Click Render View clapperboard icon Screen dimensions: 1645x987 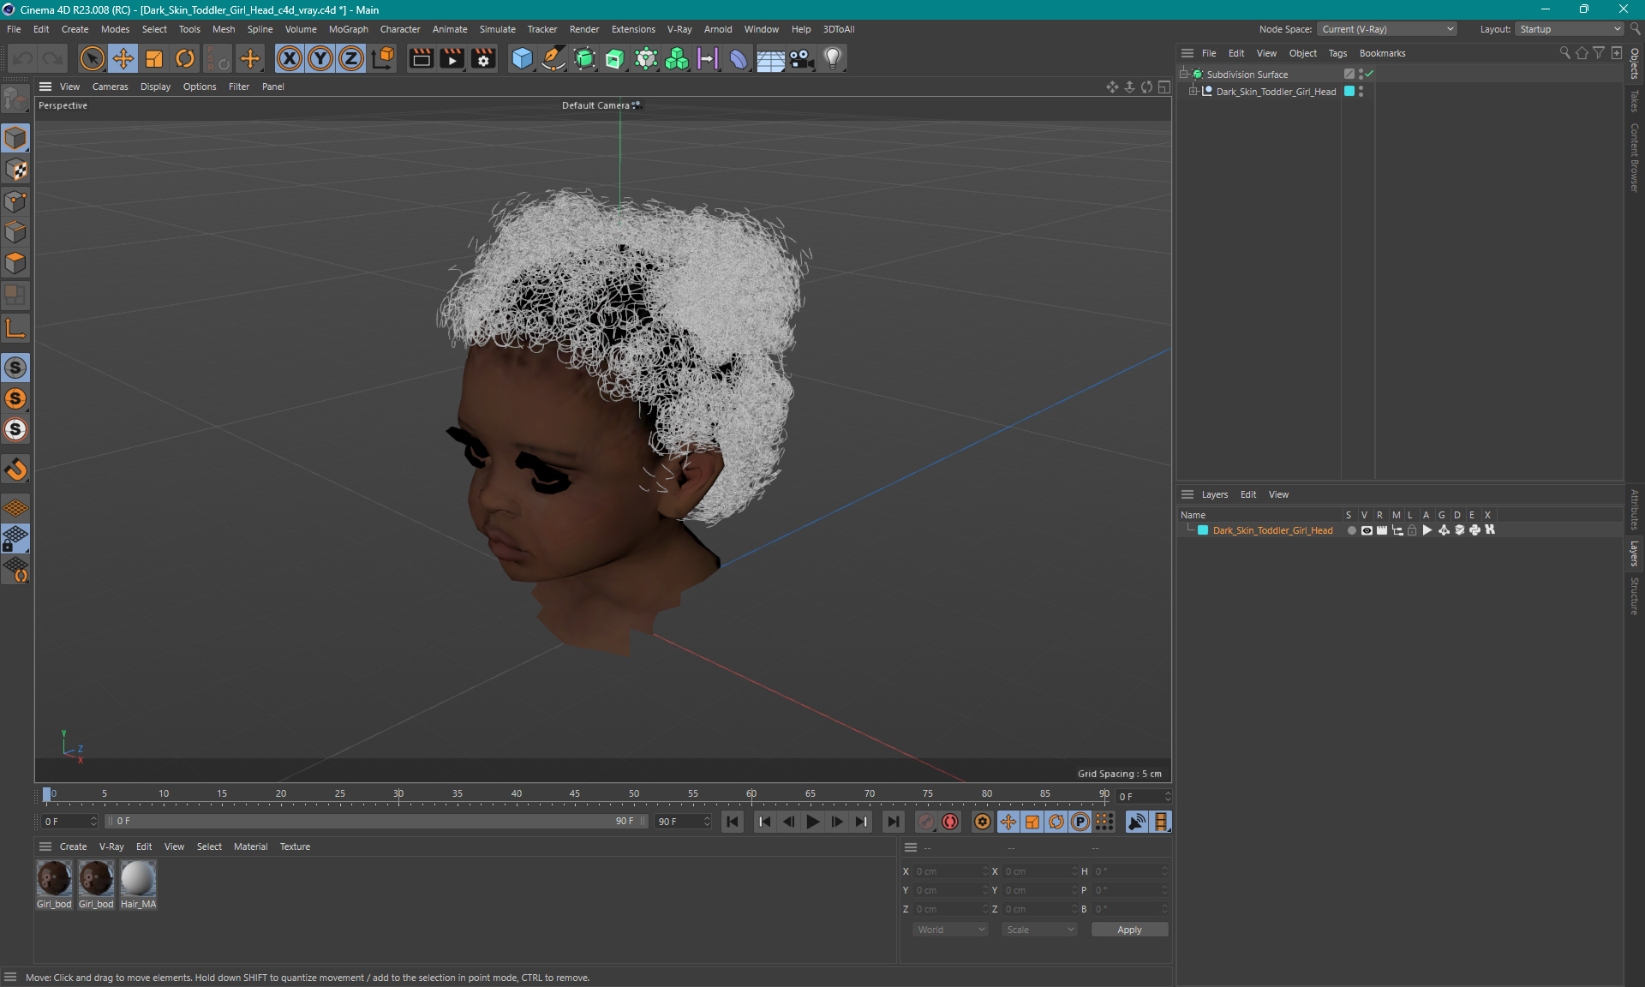421,58
